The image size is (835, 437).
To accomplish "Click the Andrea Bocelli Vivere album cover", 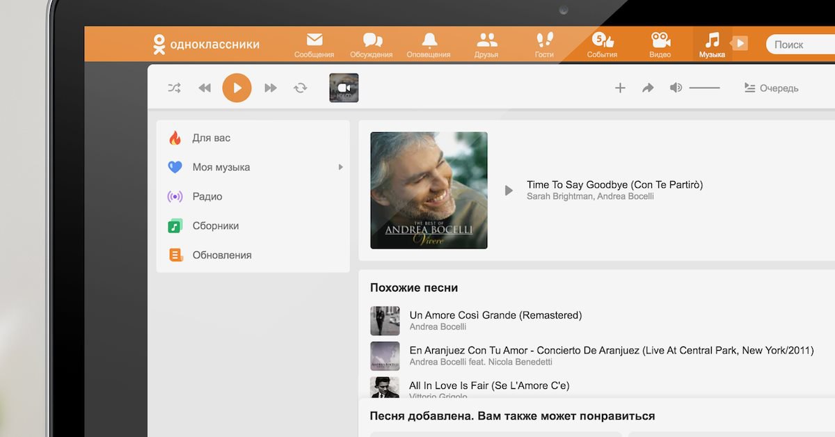I will click(429, 190).
